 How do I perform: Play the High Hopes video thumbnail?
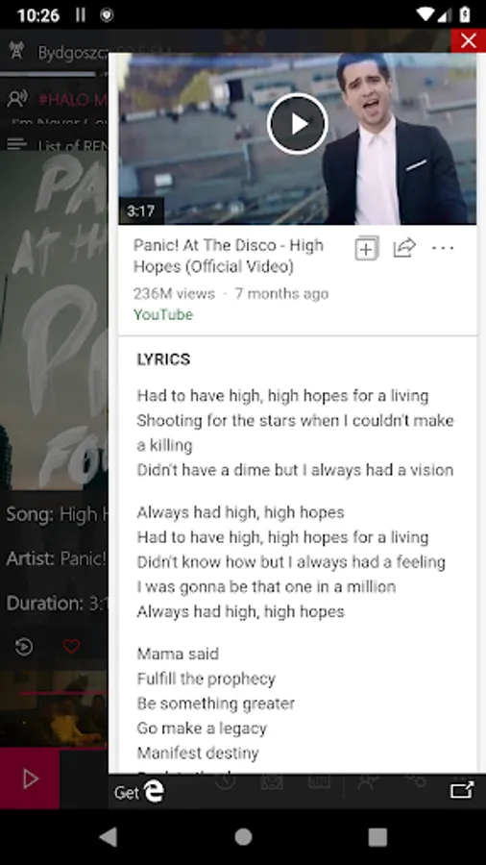tap(298, 124)
